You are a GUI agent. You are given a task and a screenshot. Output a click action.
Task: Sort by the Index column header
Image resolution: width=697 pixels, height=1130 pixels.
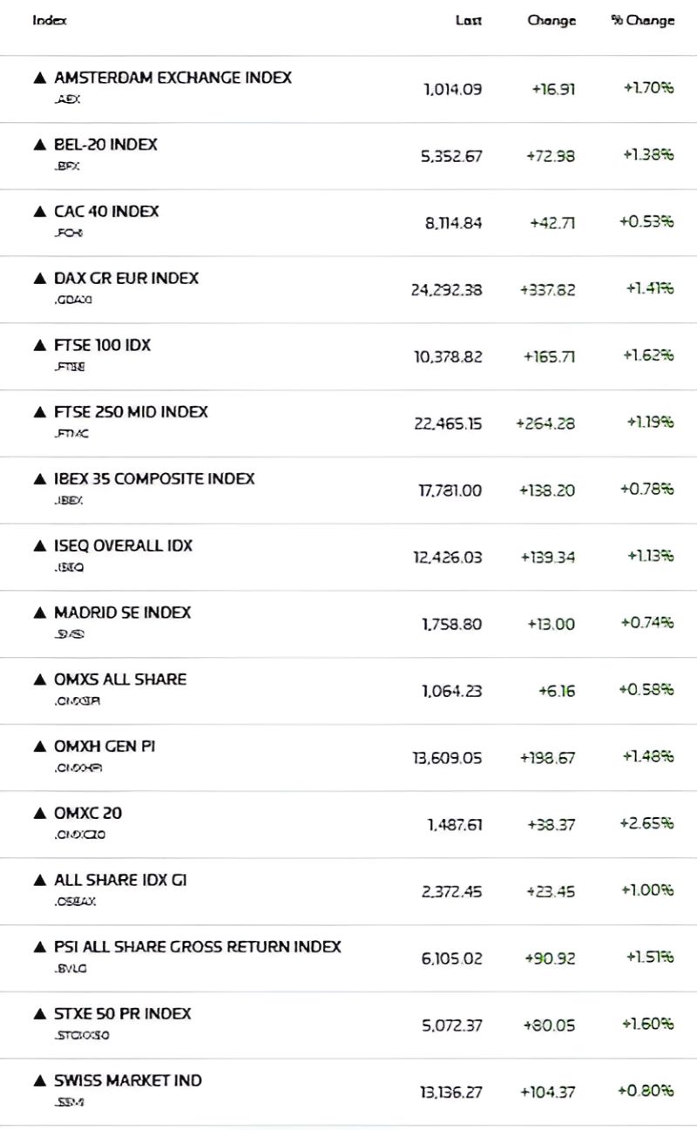50,20
